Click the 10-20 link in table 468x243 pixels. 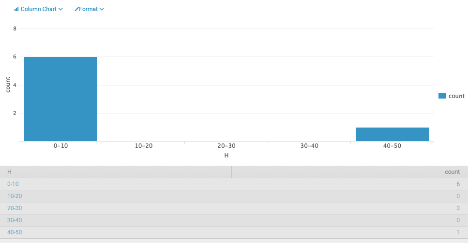(x=15, y=196)
